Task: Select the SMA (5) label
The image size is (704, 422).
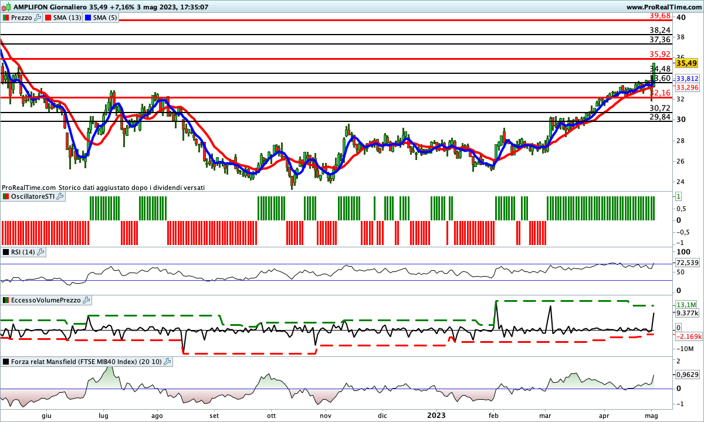Action: tap(106, 18)
